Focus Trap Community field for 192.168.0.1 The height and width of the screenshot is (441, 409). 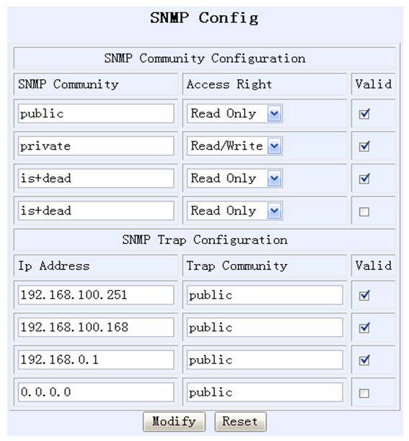(265, 359)
